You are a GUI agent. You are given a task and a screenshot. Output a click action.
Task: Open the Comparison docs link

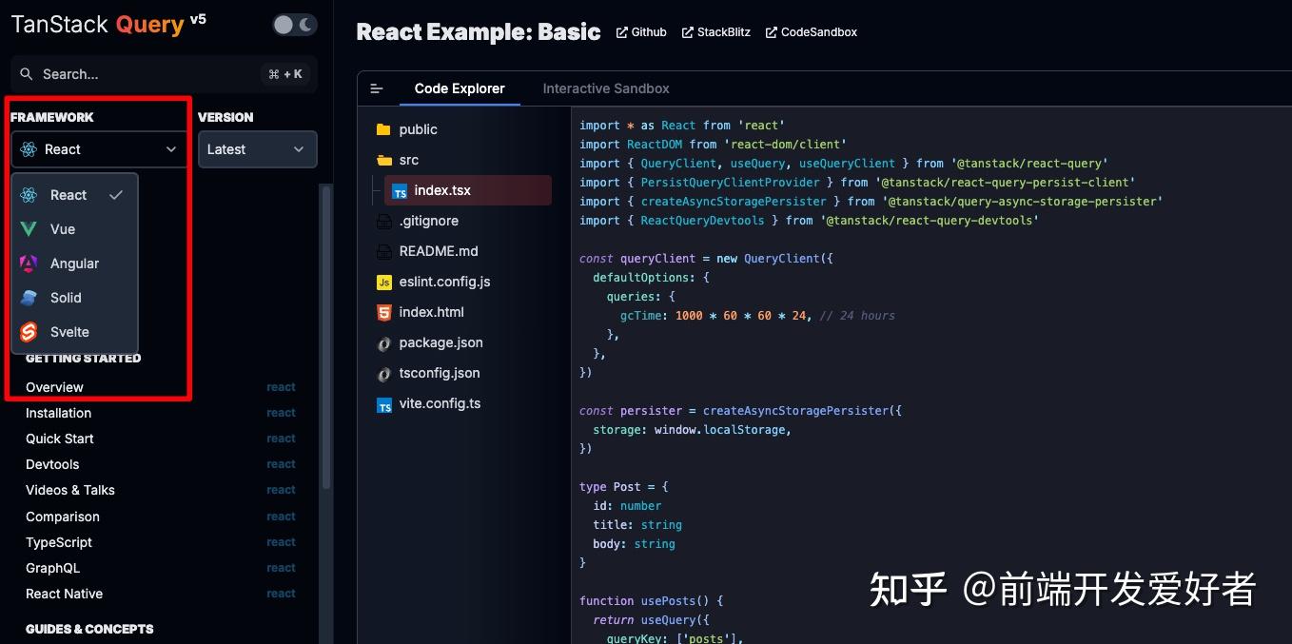63,517
